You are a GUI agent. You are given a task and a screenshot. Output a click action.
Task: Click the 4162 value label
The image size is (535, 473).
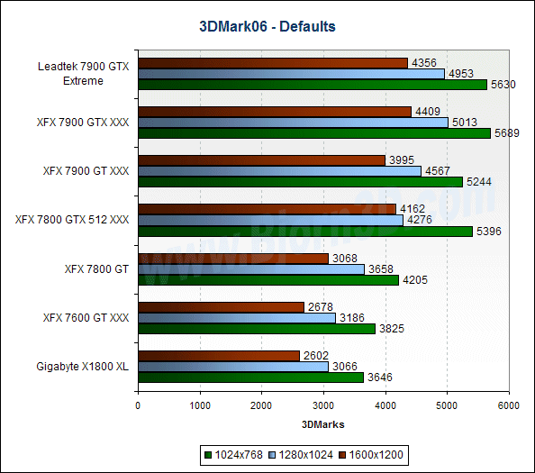(x=413, y=208)
